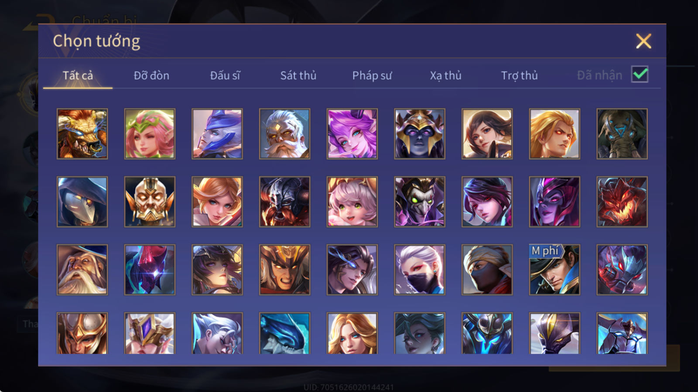Viewport: 698px width, 392px height.
Task: Select the elephant armored hero portrait
Action: tap(622, 134)
